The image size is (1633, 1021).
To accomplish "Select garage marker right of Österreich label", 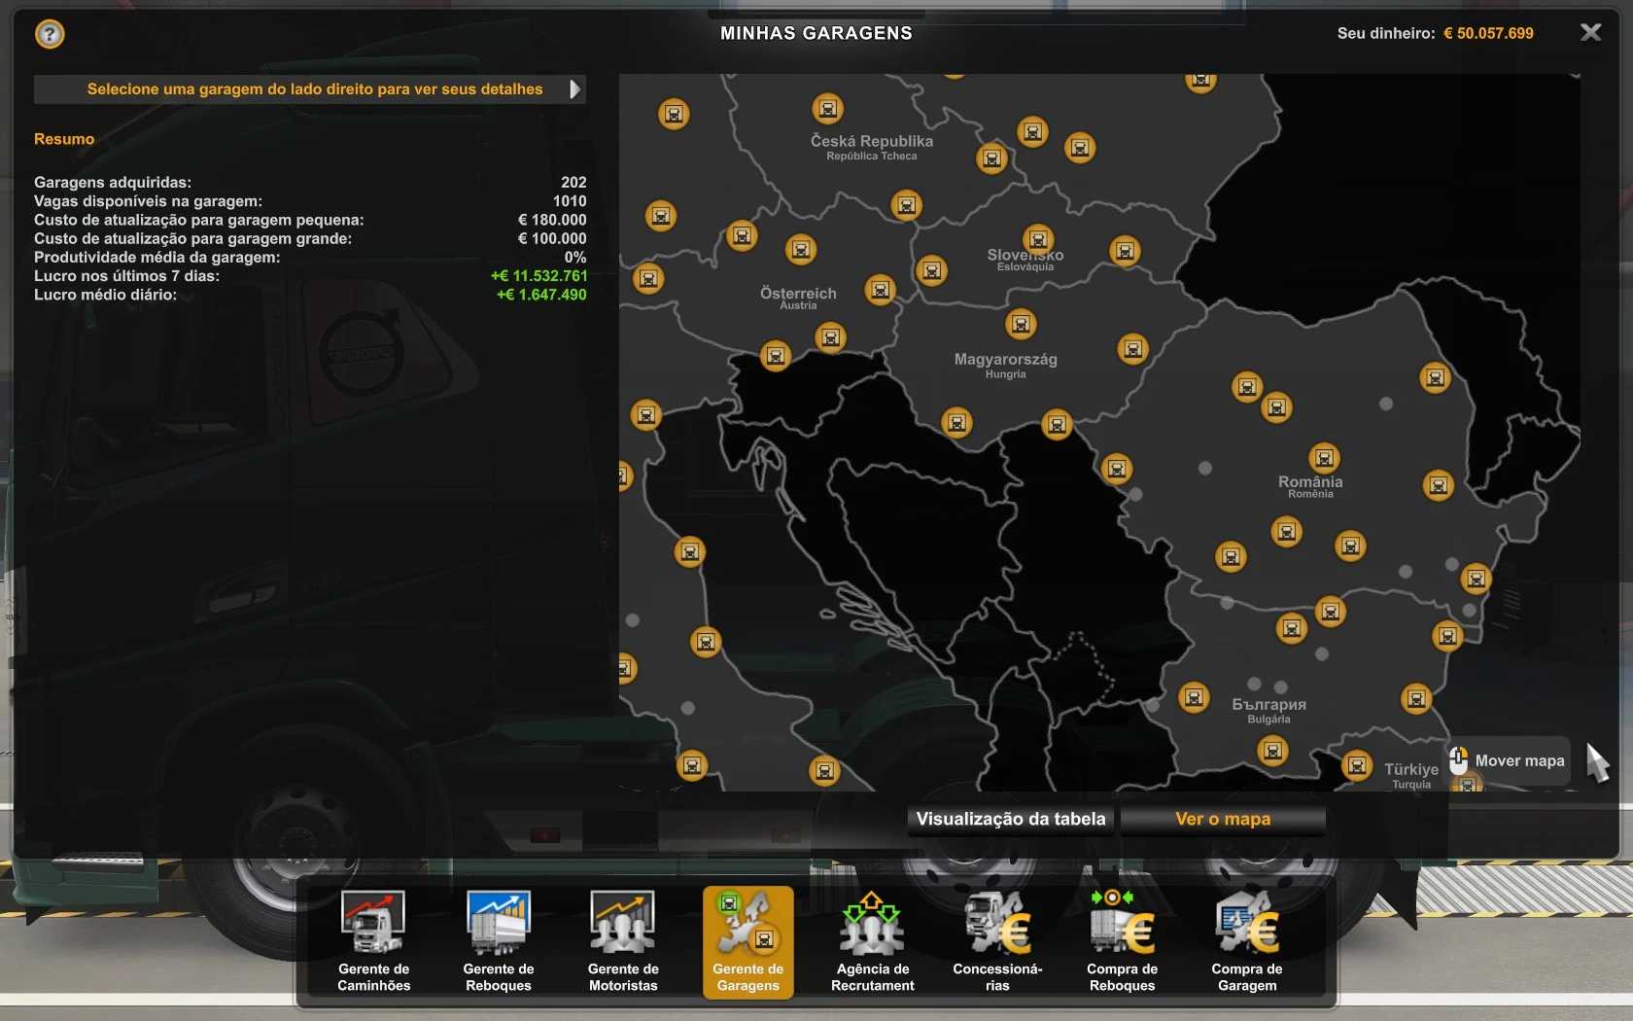I will [880, 290].
